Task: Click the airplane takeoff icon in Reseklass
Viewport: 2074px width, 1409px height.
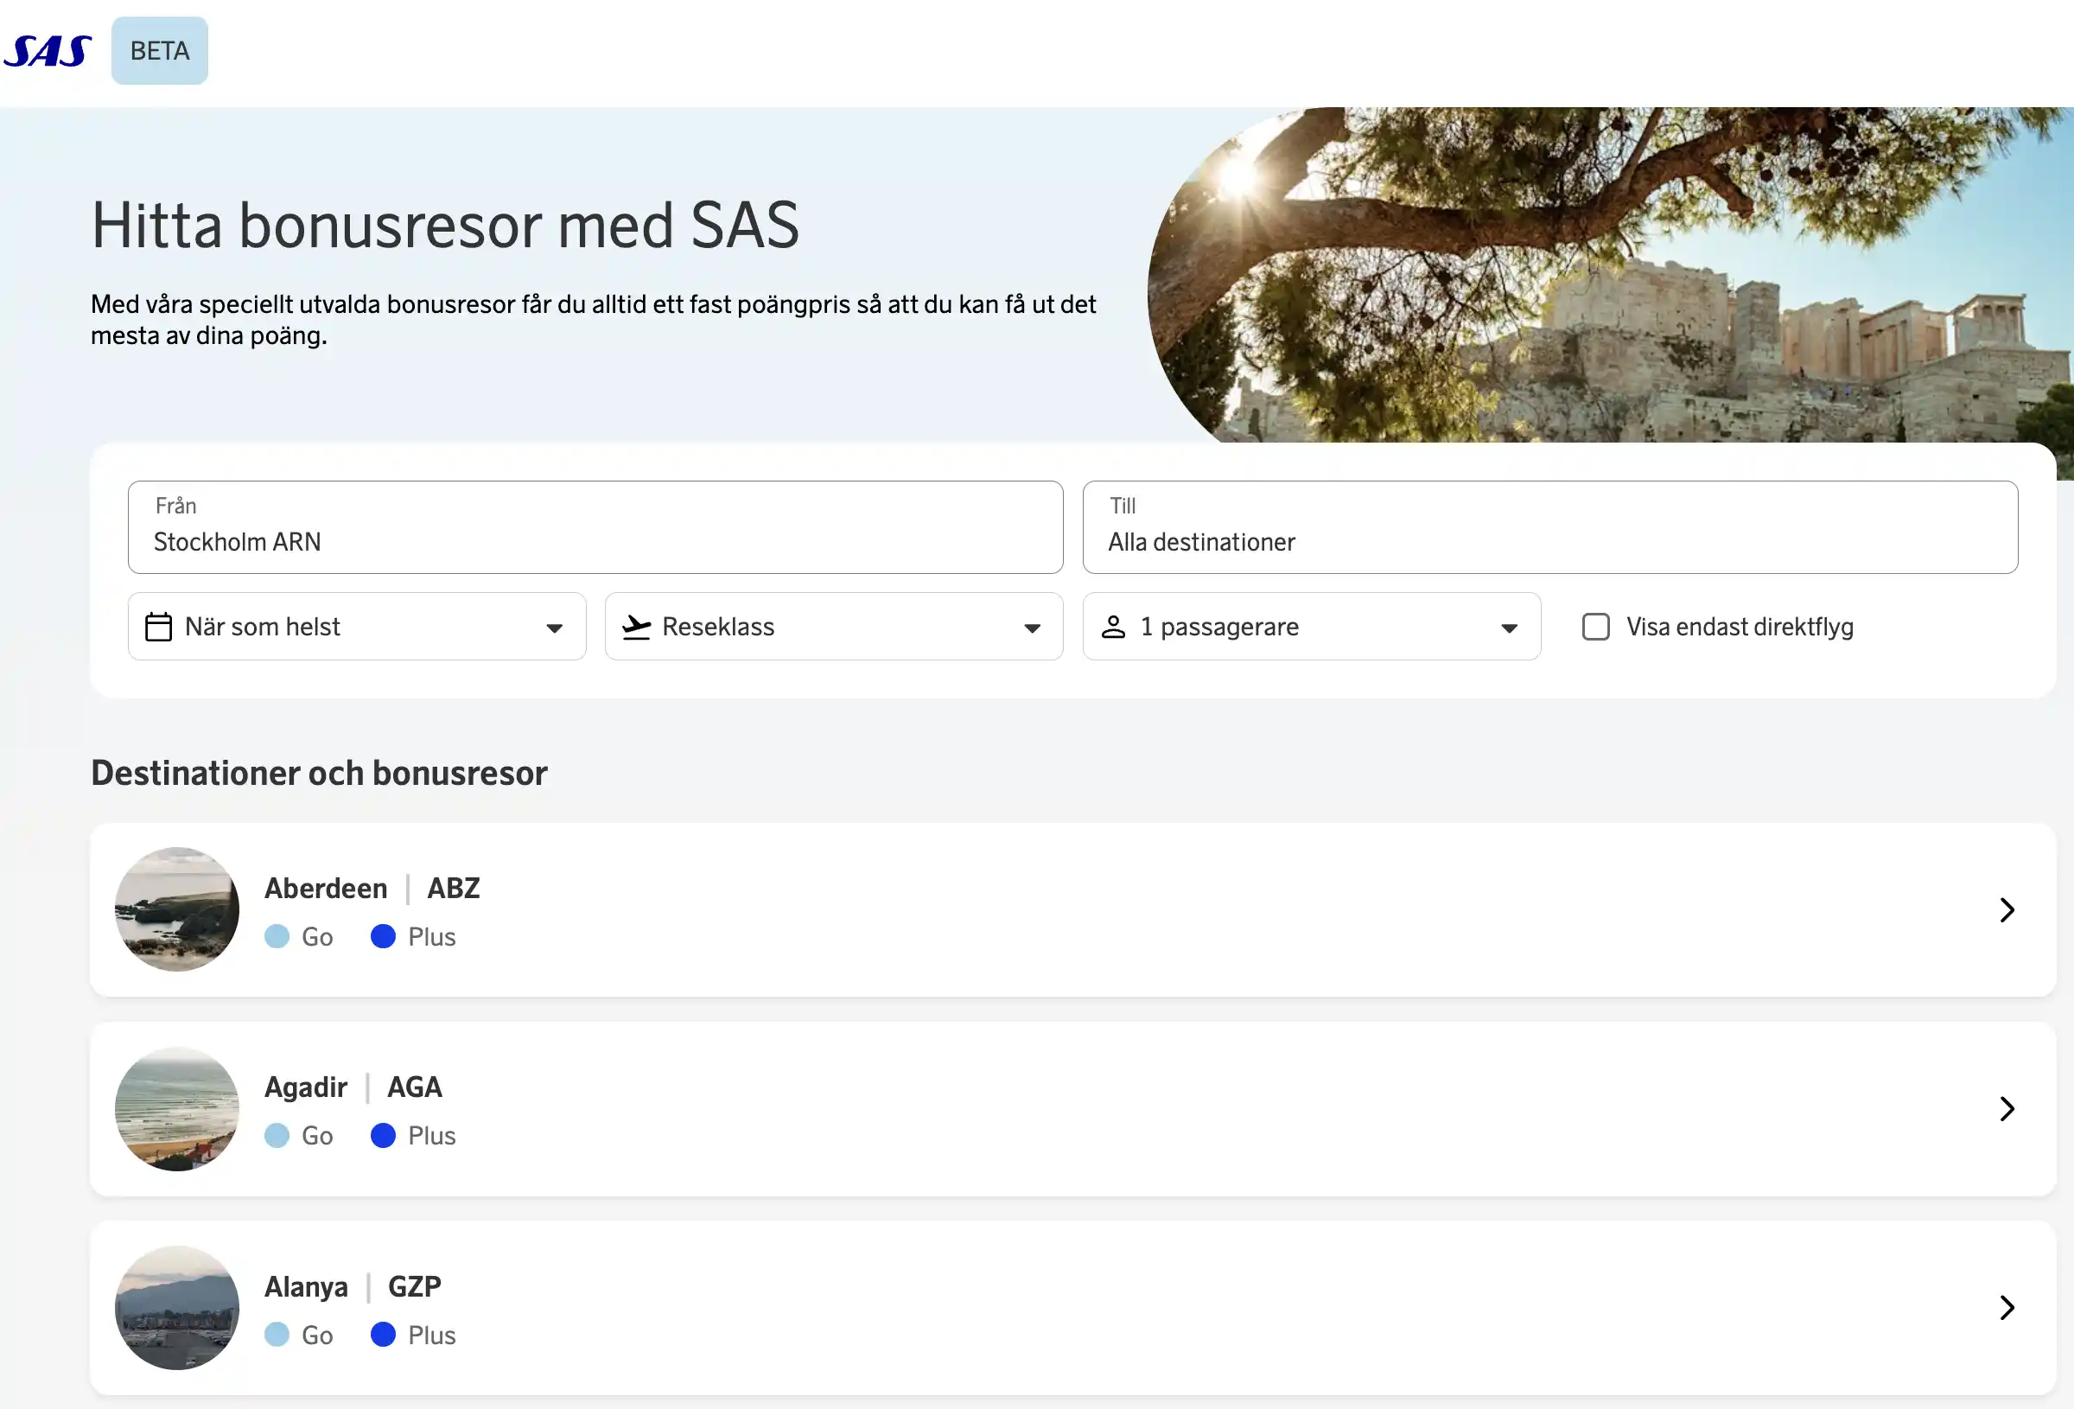Action: tap(636, 627)
